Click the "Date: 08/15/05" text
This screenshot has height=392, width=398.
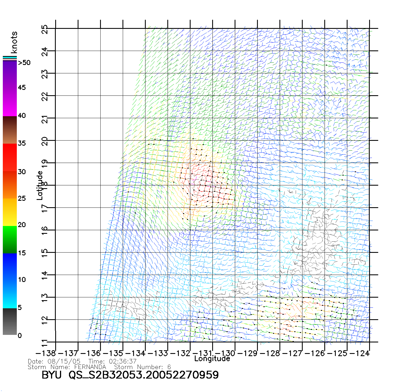54,361
